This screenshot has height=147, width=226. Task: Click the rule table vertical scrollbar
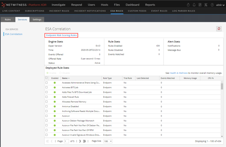coord(222,86)
